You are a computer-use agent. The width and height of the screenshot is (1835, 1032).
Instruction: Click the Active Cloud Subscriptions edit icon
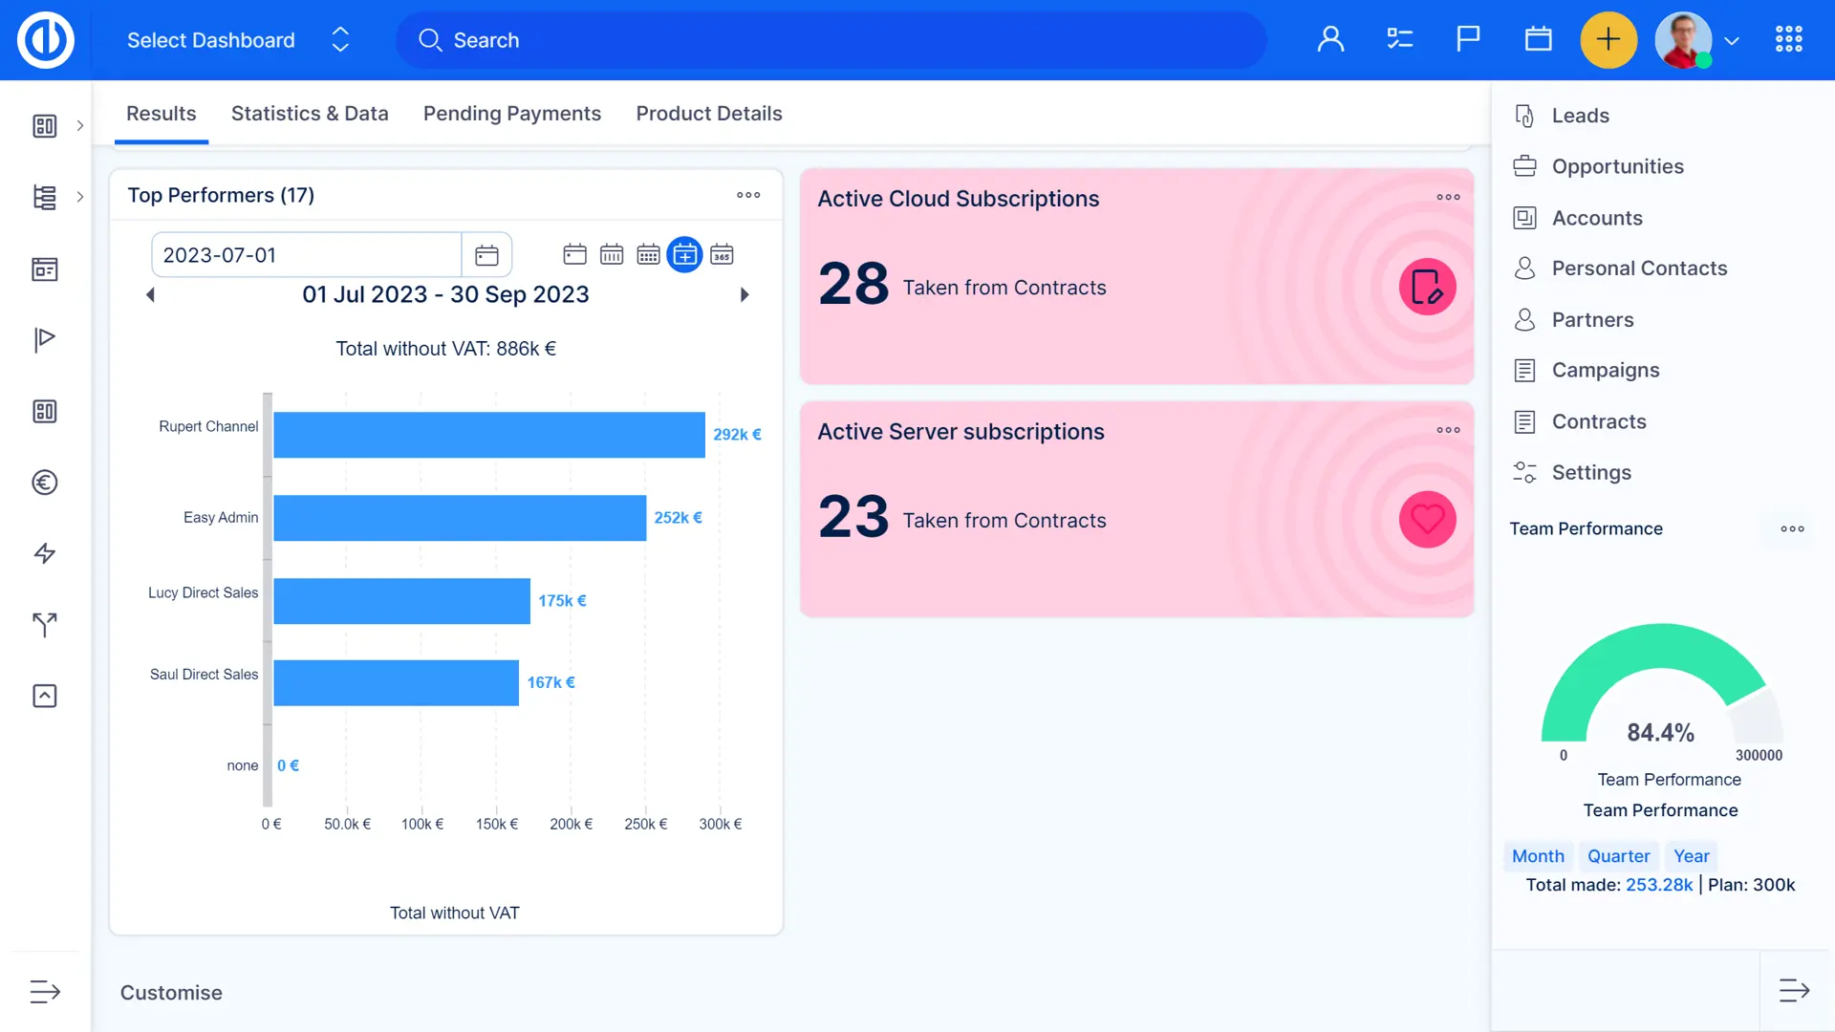[x=1427, y=287]
